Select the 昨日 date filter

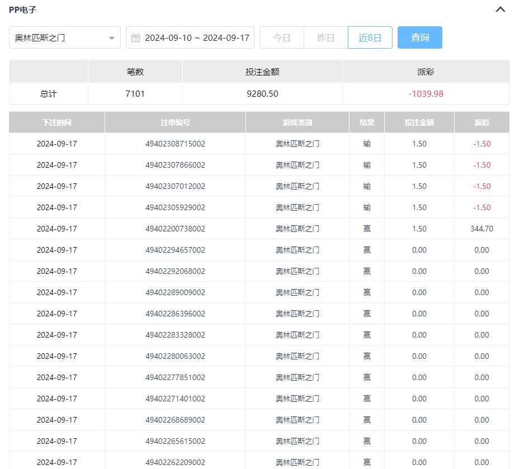point(325,37)
